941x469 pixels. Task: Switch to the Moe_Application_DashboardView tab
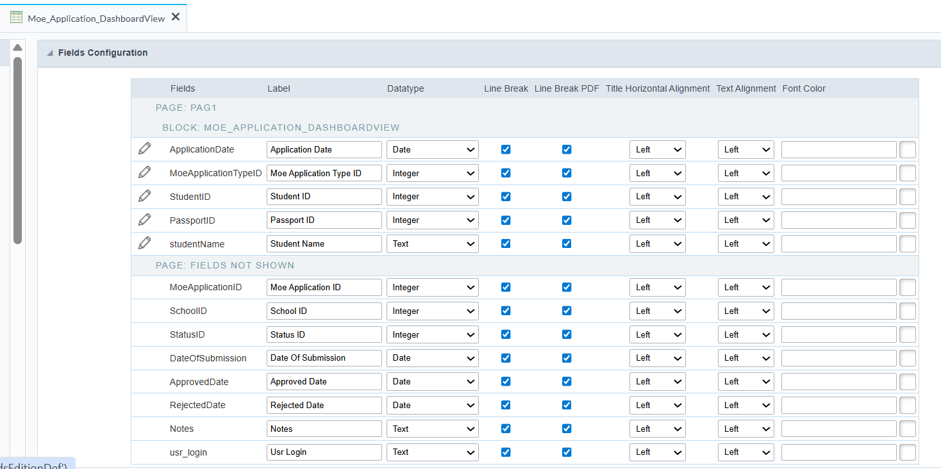click(96, 19)
